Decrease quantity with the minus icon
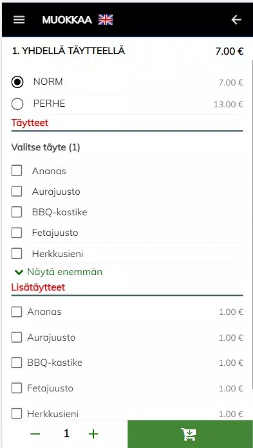 click(x=35, y=434)
